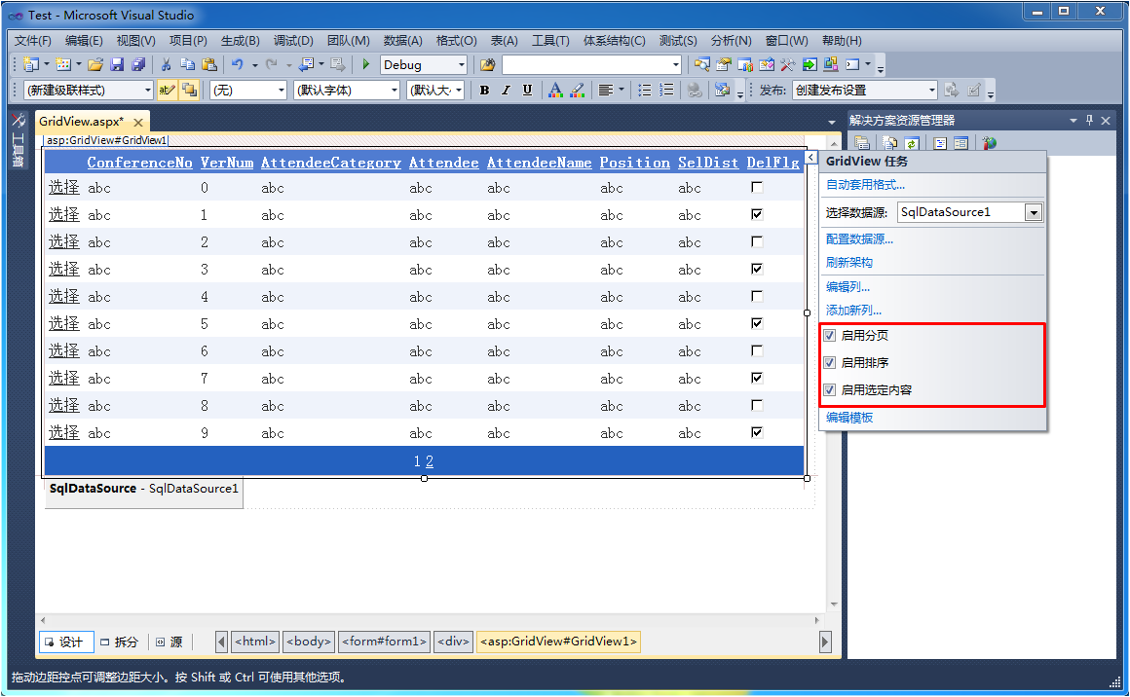Screen dimensions: 1130x697
Task: Click the 刷新架构 link
Action: pos(848,262)
